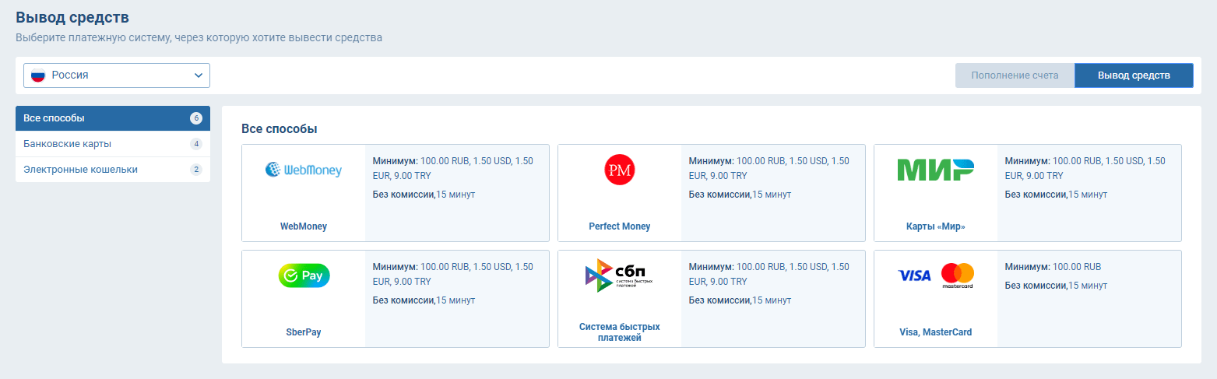Open the Все способы category
This screenshot has width=1217, height=379.
101,118
